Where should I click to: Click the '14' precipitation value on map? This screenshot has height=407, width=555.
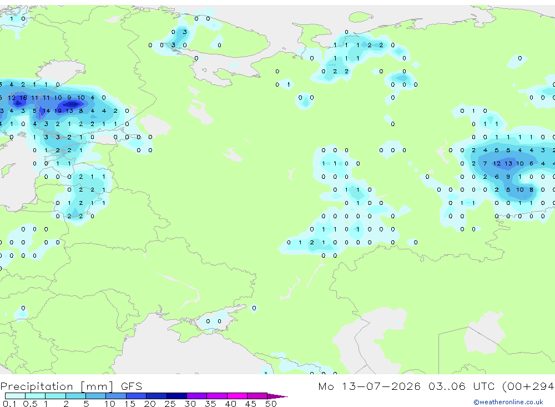tap(47, 110)
